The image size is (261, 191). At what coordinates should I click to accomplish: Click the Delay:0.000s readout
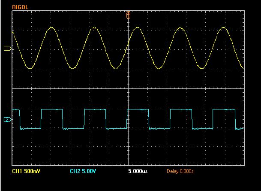click(x=180, y=172)
